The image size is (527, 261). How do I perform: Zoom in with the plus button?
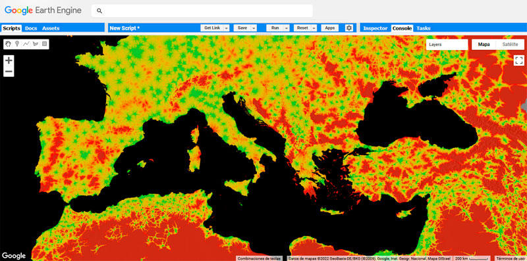9,60
